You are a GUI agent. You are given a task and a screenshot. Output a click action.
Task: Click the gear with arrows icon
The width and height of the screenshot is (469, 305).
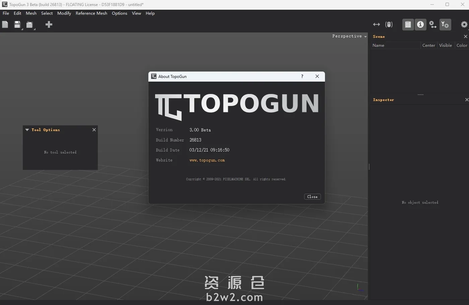pyautogui.click(x=433, y=24)
